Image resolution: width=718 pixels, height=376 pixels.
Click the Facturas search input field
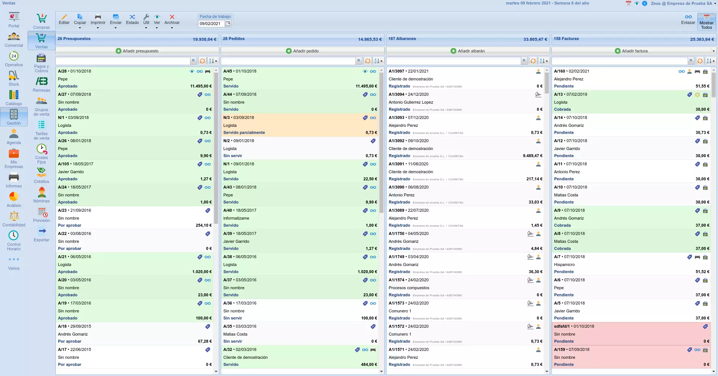(x=619, y=61)
